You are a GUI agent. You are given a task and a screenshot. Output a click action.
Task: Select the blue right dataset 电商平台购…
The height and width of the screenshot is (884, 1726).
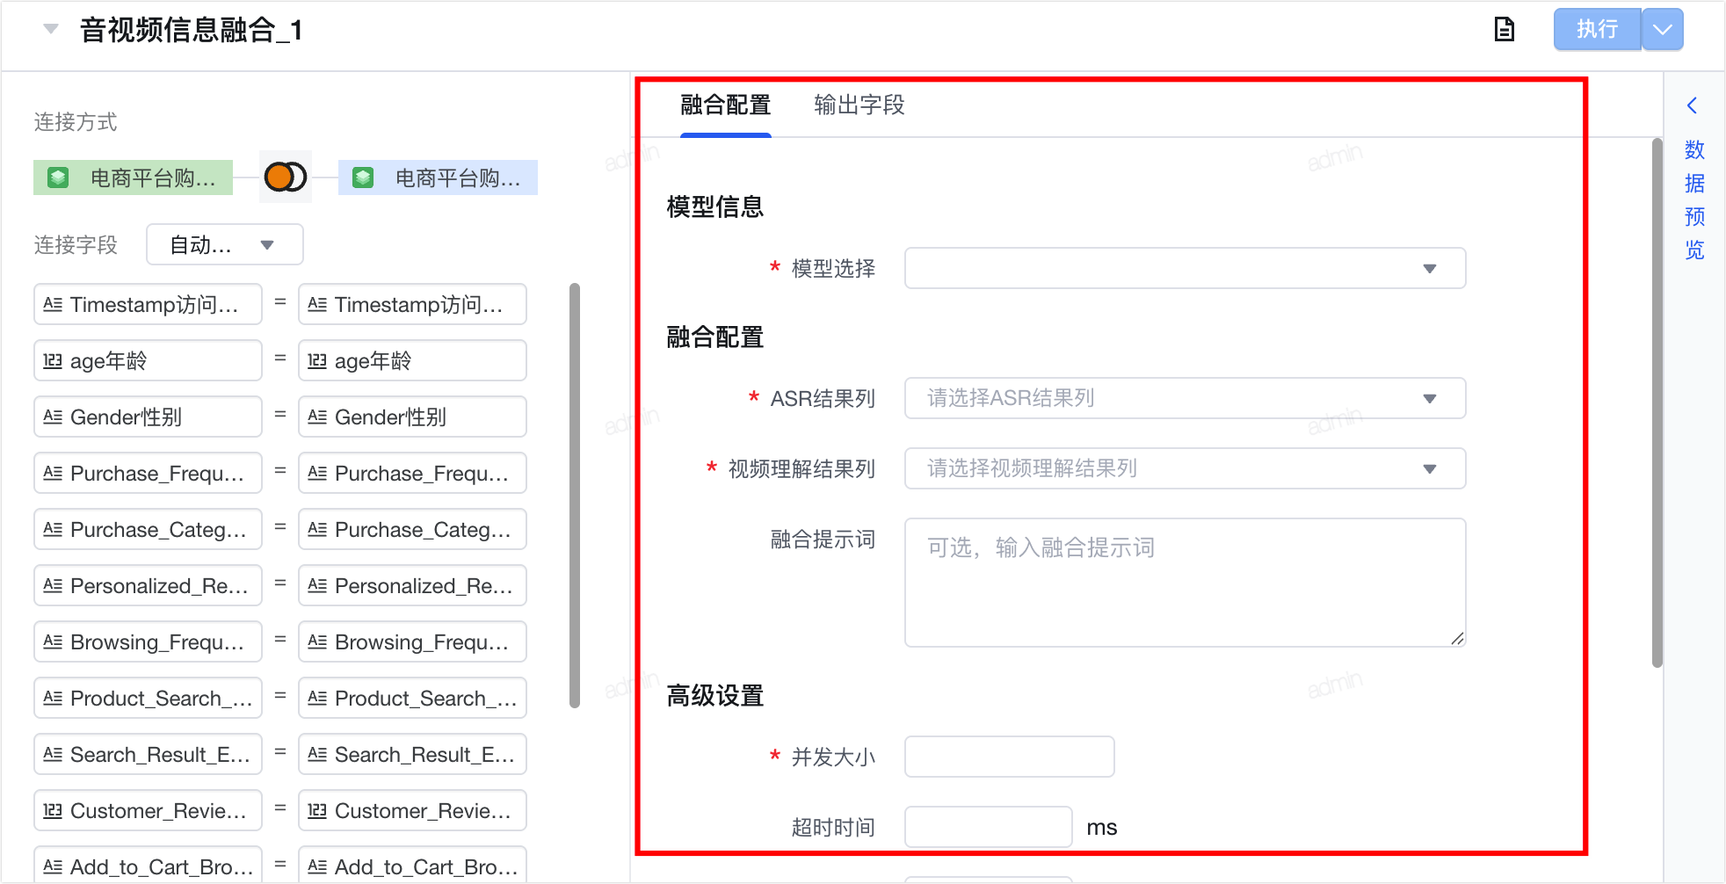click(x=438, y=178)
